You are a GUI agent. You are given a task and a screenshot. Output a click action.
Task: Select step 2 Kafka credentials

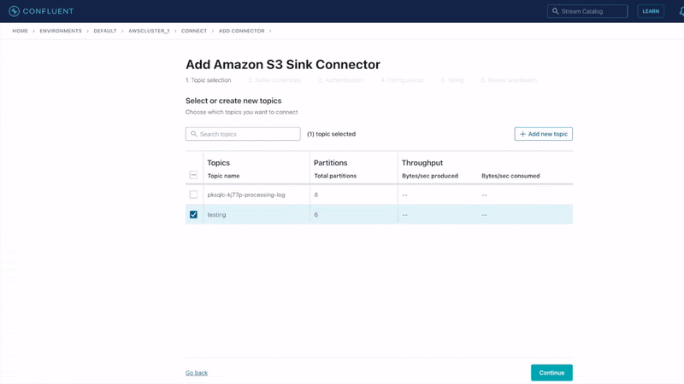(274, 80)
